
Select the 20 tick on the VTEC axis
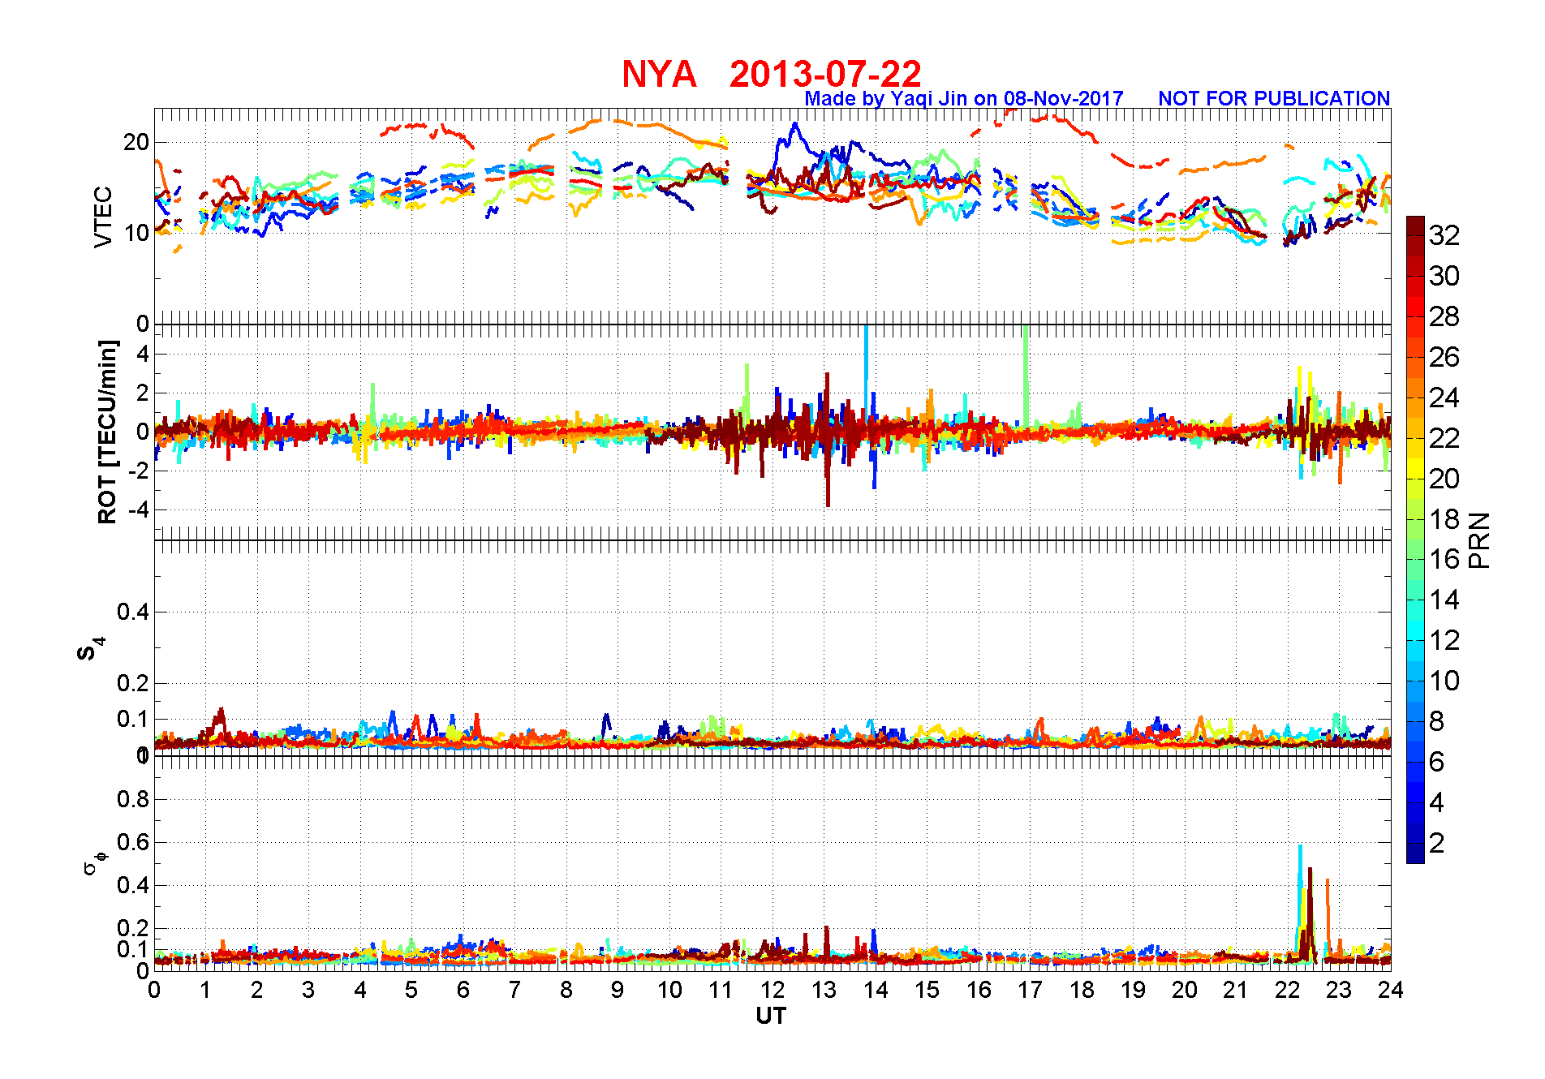pos(136,143)
